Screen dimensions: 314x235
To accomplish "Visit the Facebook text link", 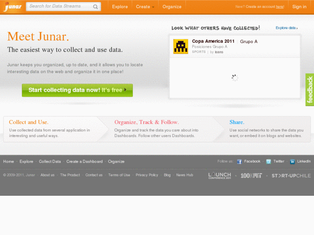I will (x=252, y=161).
